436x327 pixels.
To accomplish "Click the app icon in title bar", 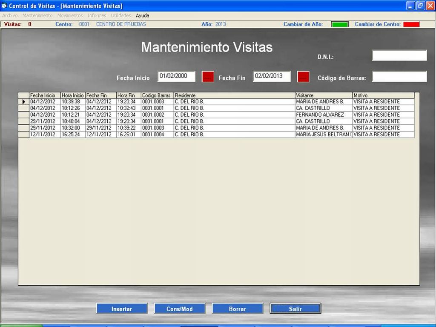I will pos(5,6).
